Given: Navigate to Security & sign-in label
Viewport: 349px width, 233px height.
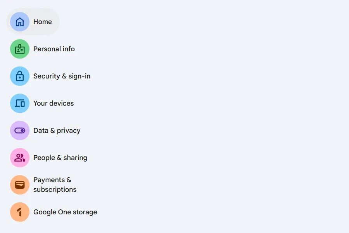Looking at the screenshot, I should (62, 76).
